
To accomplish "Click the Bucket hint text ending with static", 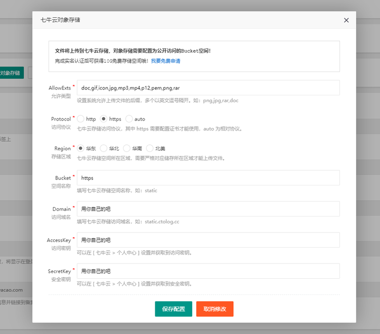I will click(x=117, y=191).
